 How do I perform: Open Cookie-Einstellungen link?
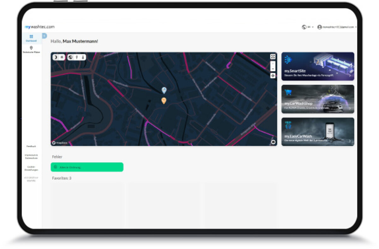(31, 168)
